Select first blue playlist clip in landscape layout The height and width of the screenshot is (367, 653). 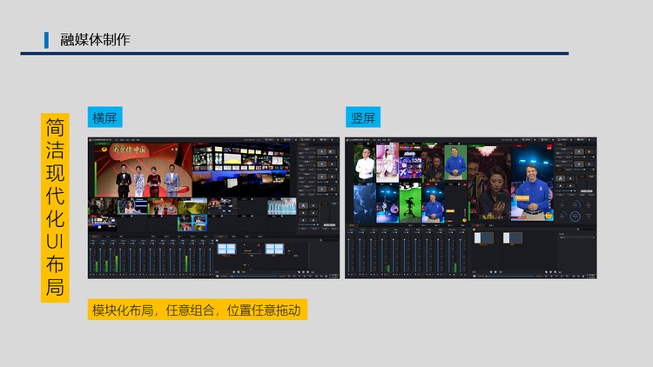[x=226, y=249]
